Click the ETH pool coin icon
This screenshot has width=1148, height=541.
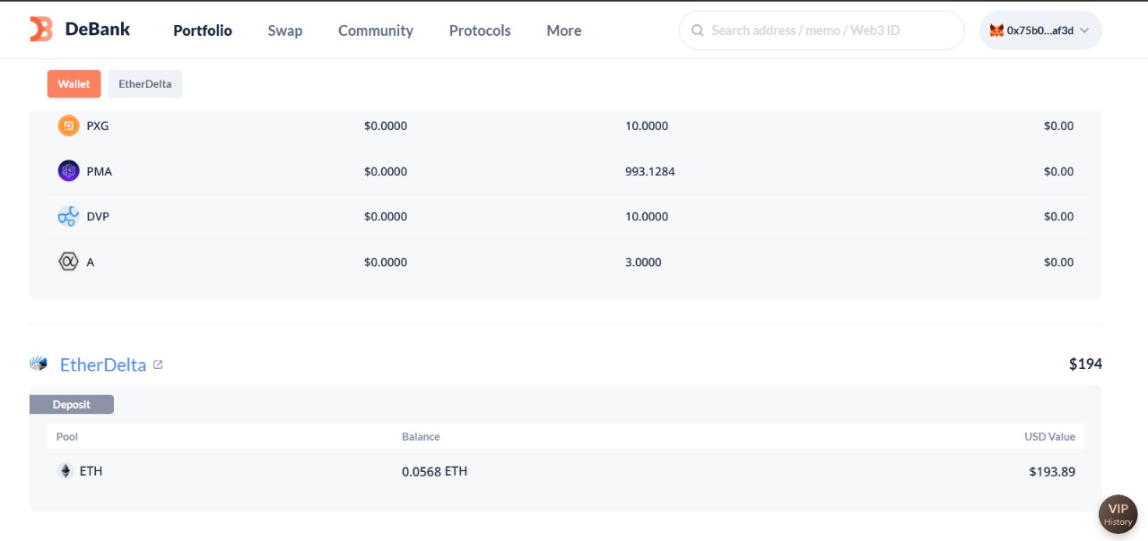tap(65, 471)
